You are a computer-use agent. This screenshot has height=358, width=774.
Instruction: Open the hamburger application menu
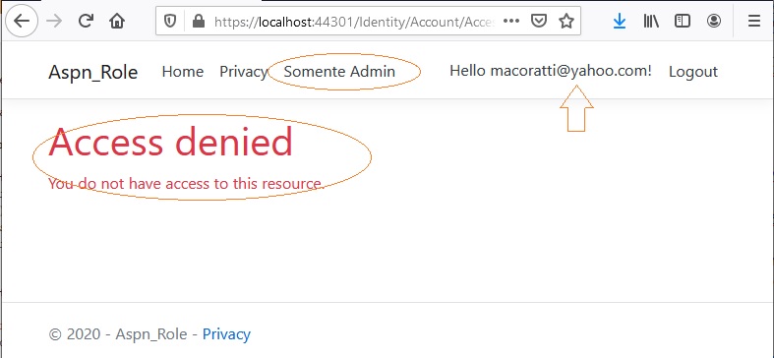(x=753, y=21)
